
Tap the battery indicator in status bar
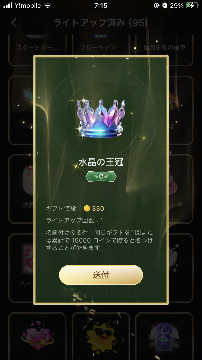[x=192, y=5]
